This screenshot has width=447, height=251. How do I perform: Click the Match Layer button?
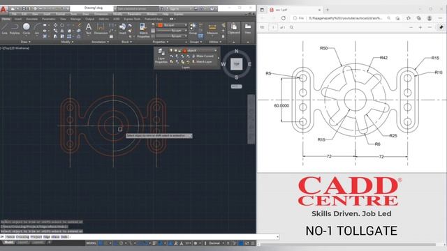point(202,61)
